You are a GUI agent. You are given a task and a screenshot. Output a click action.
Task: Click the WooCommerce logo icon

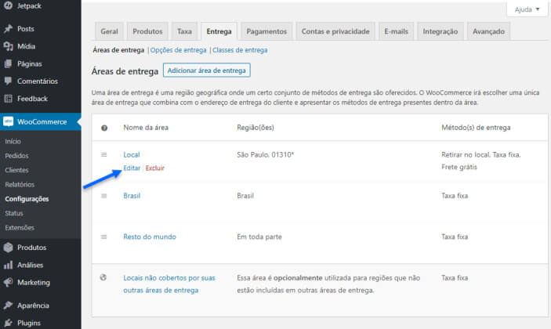pyautogui.click(x=9, y=121)
